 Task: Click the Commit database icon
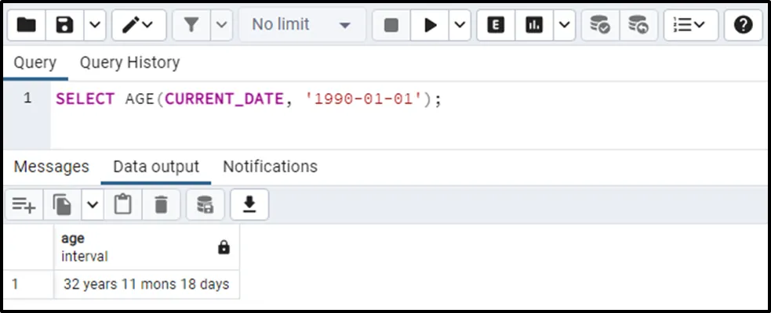[x=600, y=25]
